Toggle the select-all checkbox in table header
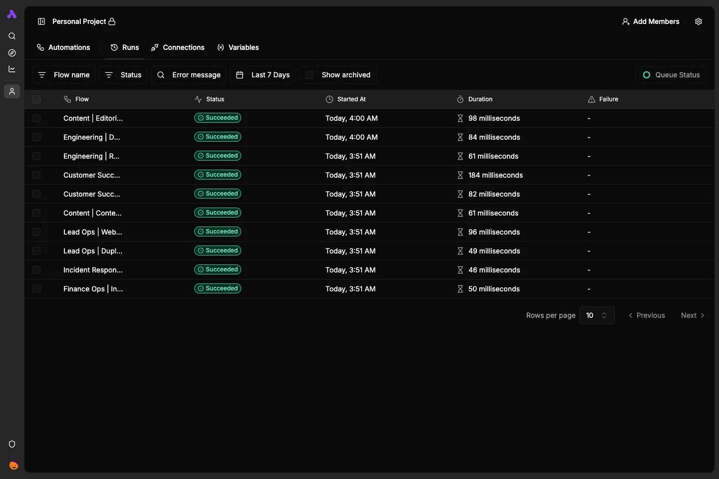Screen dimensions: 719x479 [x=36, y=99]
